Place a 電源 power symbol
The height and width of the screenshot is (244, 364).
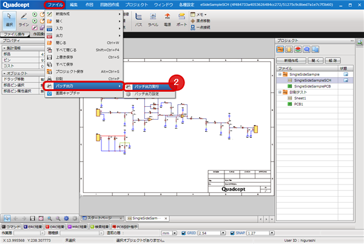coord(167,20)
